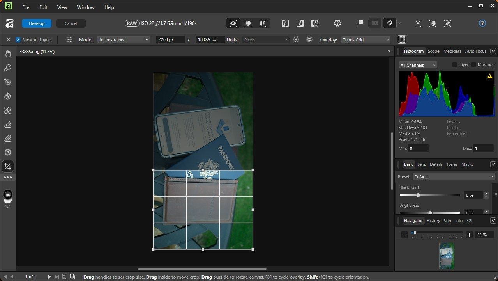Click the first sync icon of three
The width and height of the screenshot is (498, 281).
pos(285,23)
